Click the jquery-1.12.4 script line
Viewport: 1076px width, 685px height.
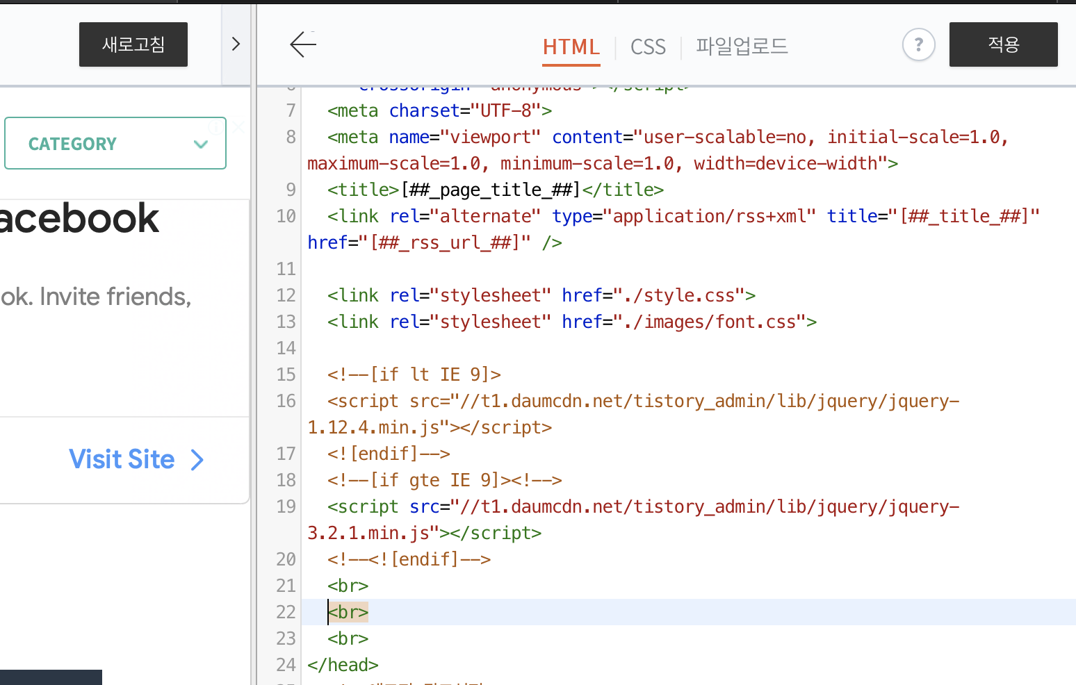[x=633, y=414]
